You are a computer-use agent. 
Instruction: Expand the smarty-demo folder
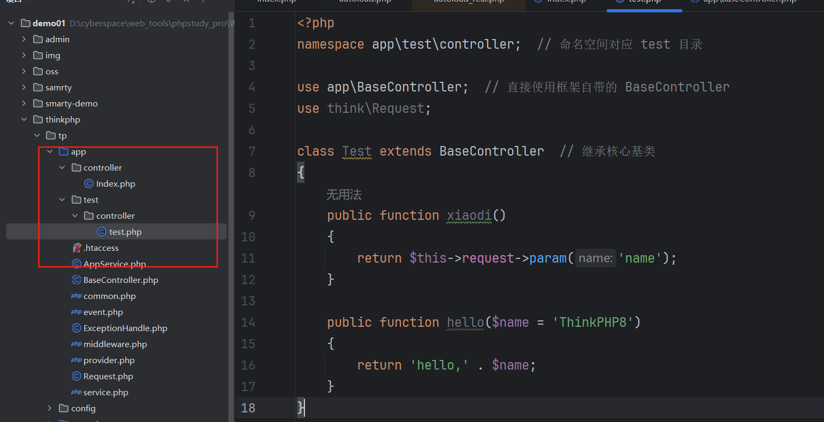click(24, 103)
